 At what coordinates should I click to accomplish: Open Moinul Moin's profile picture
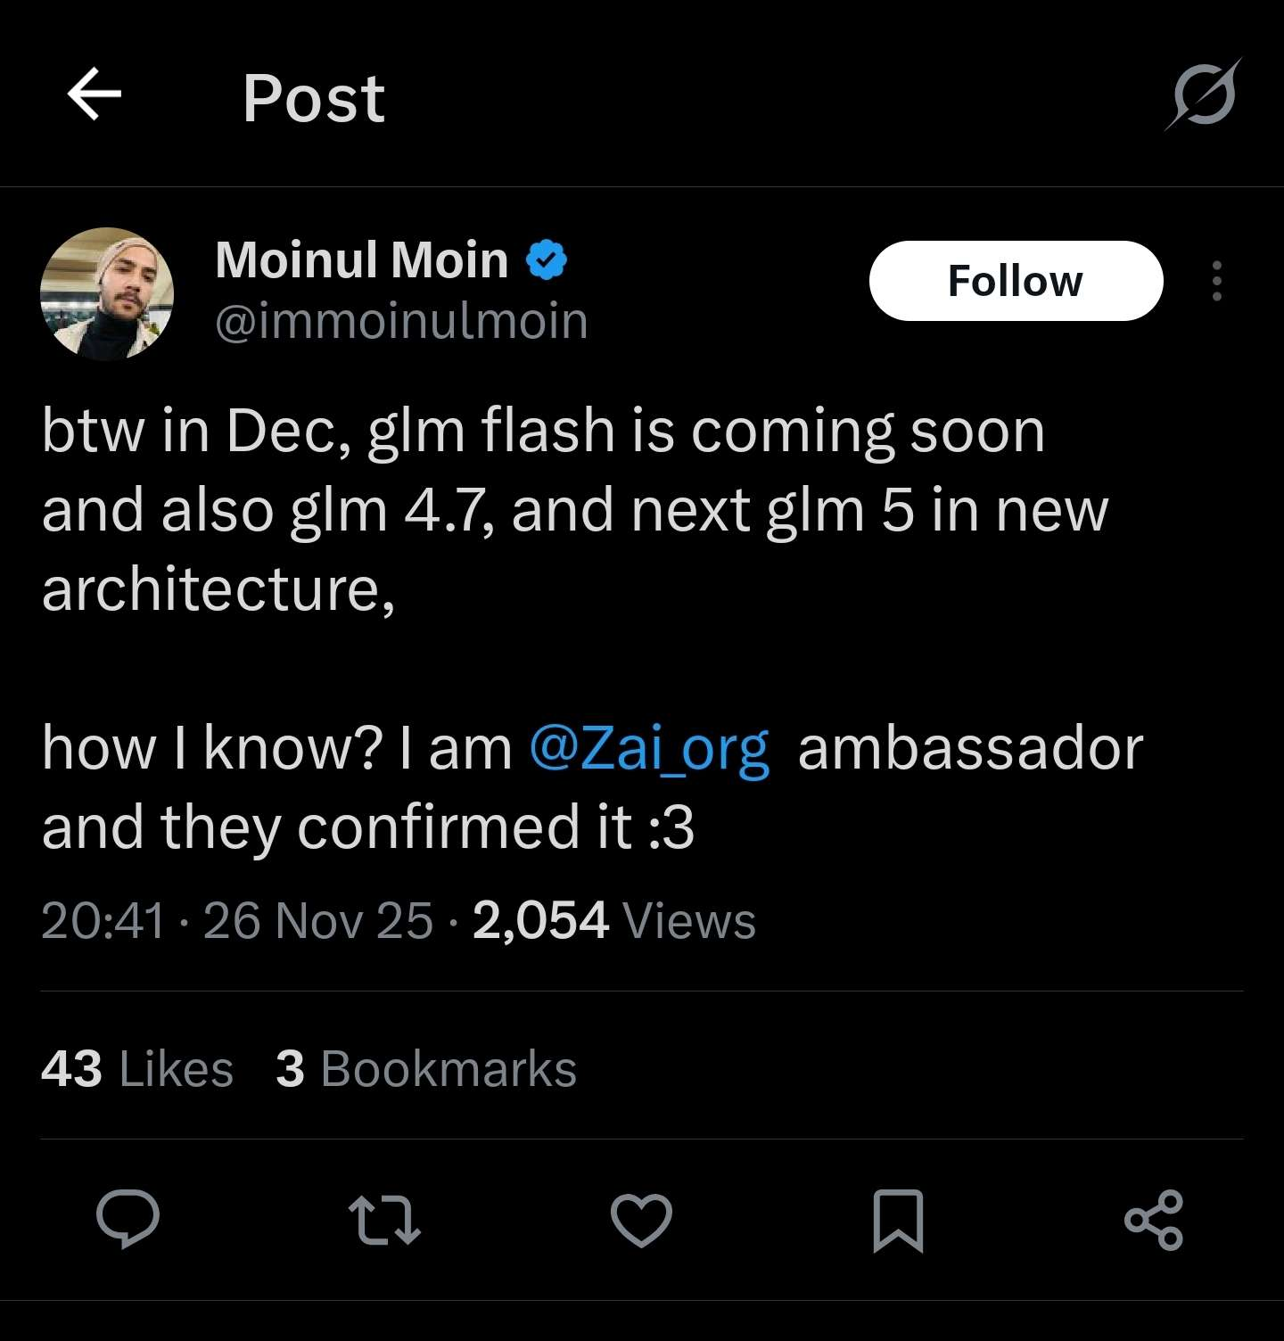pyautogui.click(x=107, y=293)
